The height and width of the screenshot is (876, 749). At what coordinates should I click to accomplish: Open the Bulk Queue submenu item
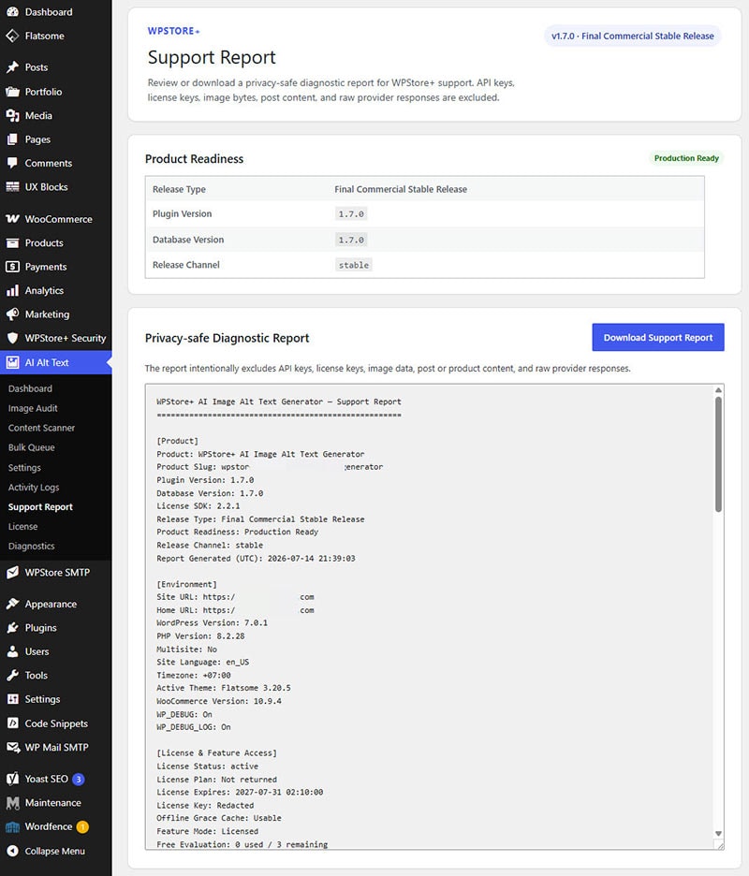(31, 447)
